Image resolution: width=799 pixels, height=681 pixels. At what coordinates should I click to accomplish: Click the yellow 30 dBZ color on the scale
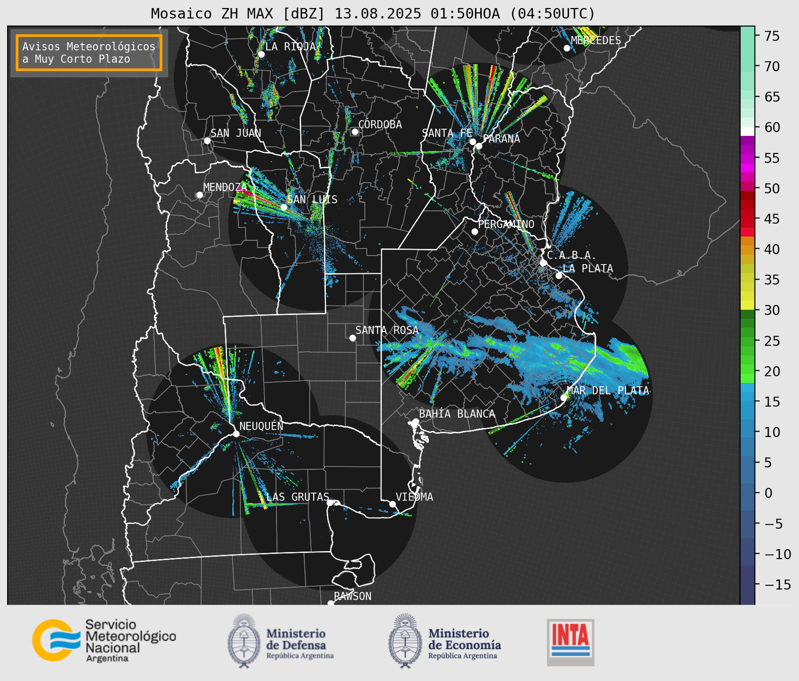pos(747,306)
